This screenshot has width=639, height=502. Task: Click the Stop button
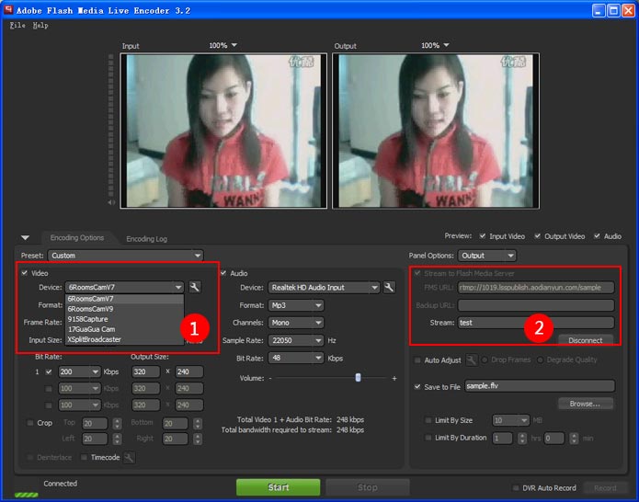pos(367,487)
